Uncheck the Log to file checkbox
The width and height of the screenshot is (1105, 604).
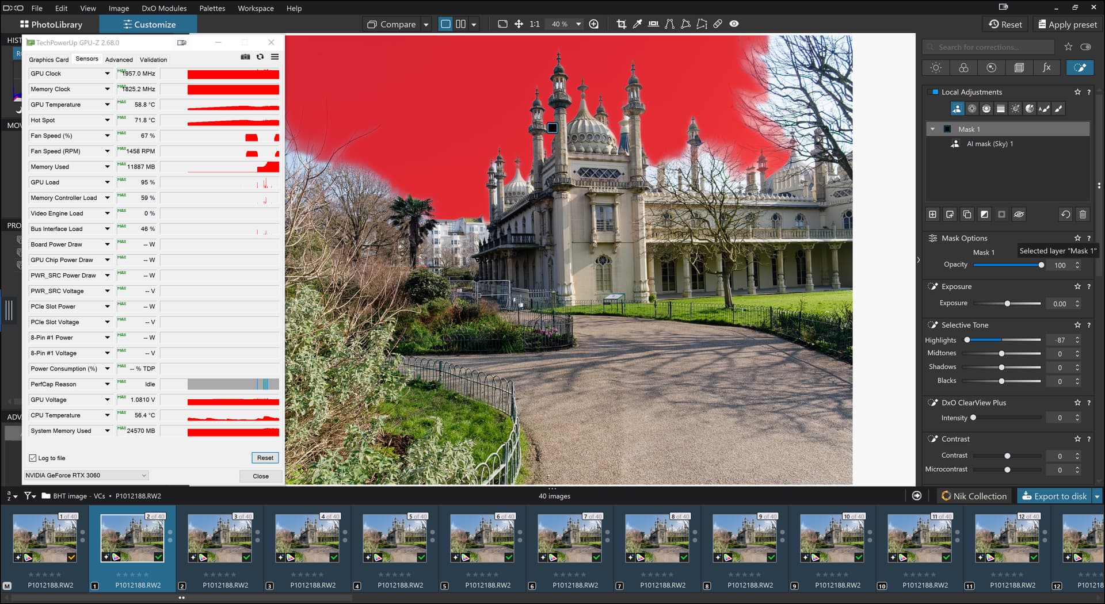pyautogui.click(x=33, y=458)
